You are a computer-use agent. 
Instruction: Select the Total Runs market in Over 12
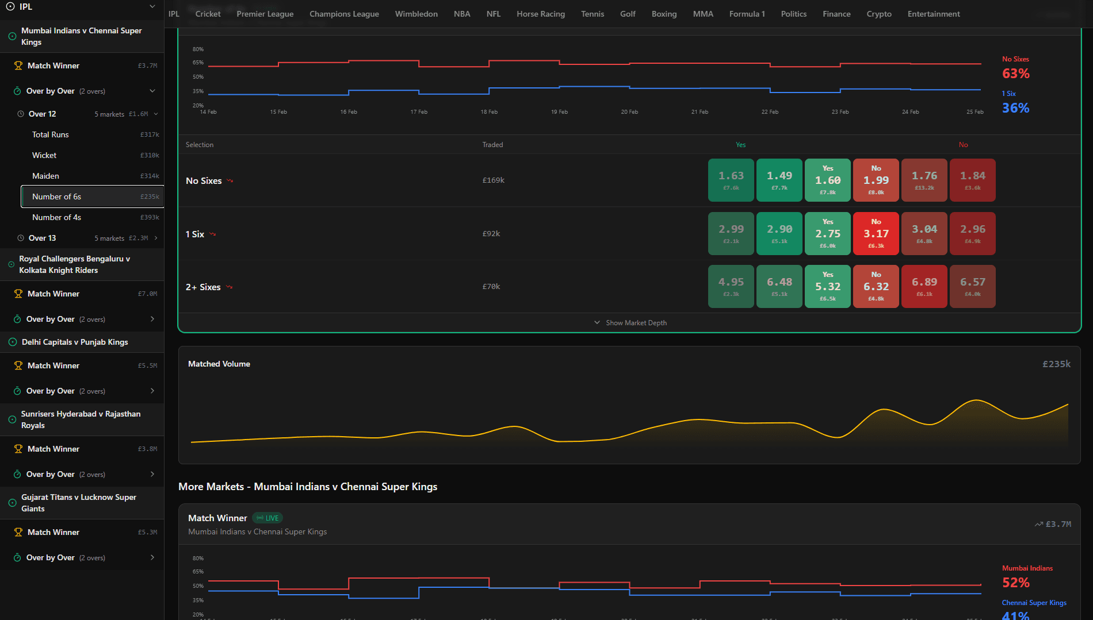[x=51, y=134]
